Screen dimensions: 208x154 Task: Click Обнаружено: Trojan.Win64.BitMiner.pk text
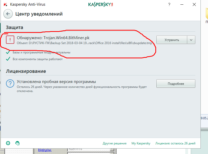click(53, 38)
